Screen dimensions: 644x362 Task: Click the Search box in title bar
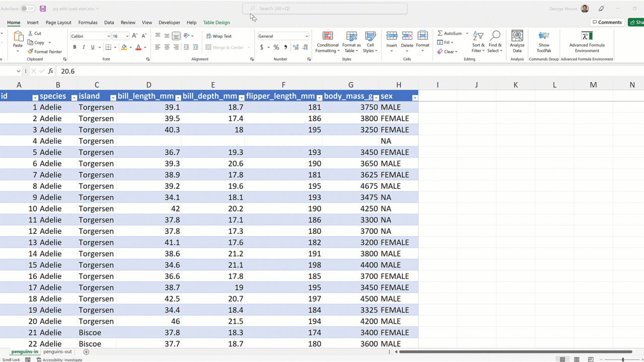coord(325,9)
